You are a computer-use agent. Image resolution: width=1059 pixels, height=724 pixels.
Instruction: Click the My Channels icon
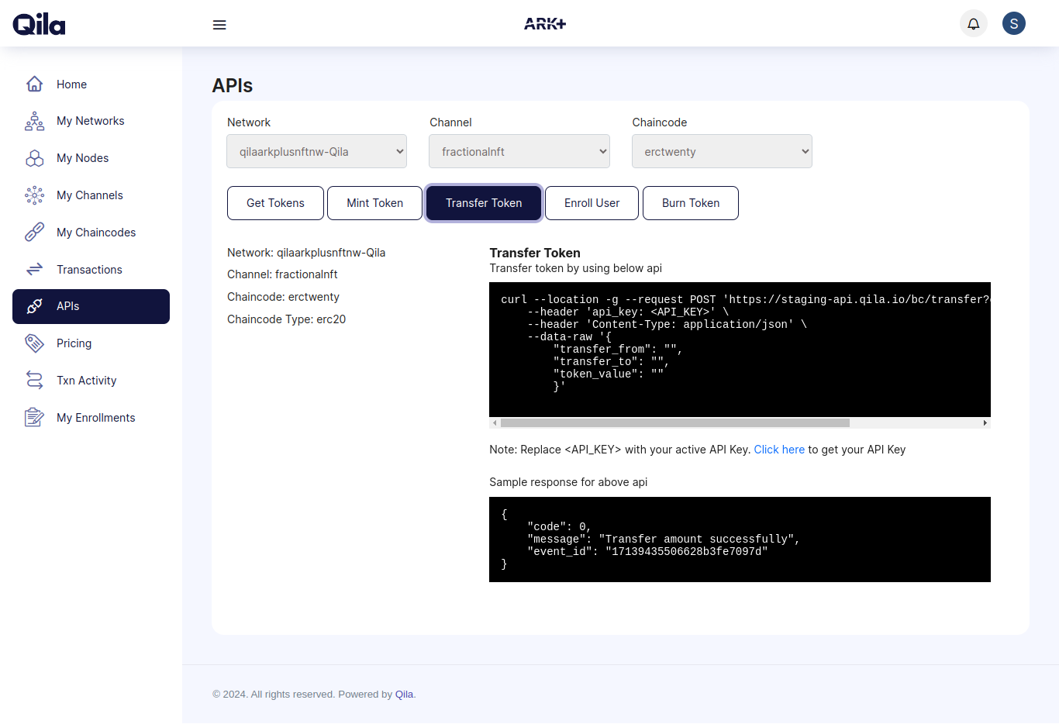point(34,195)
